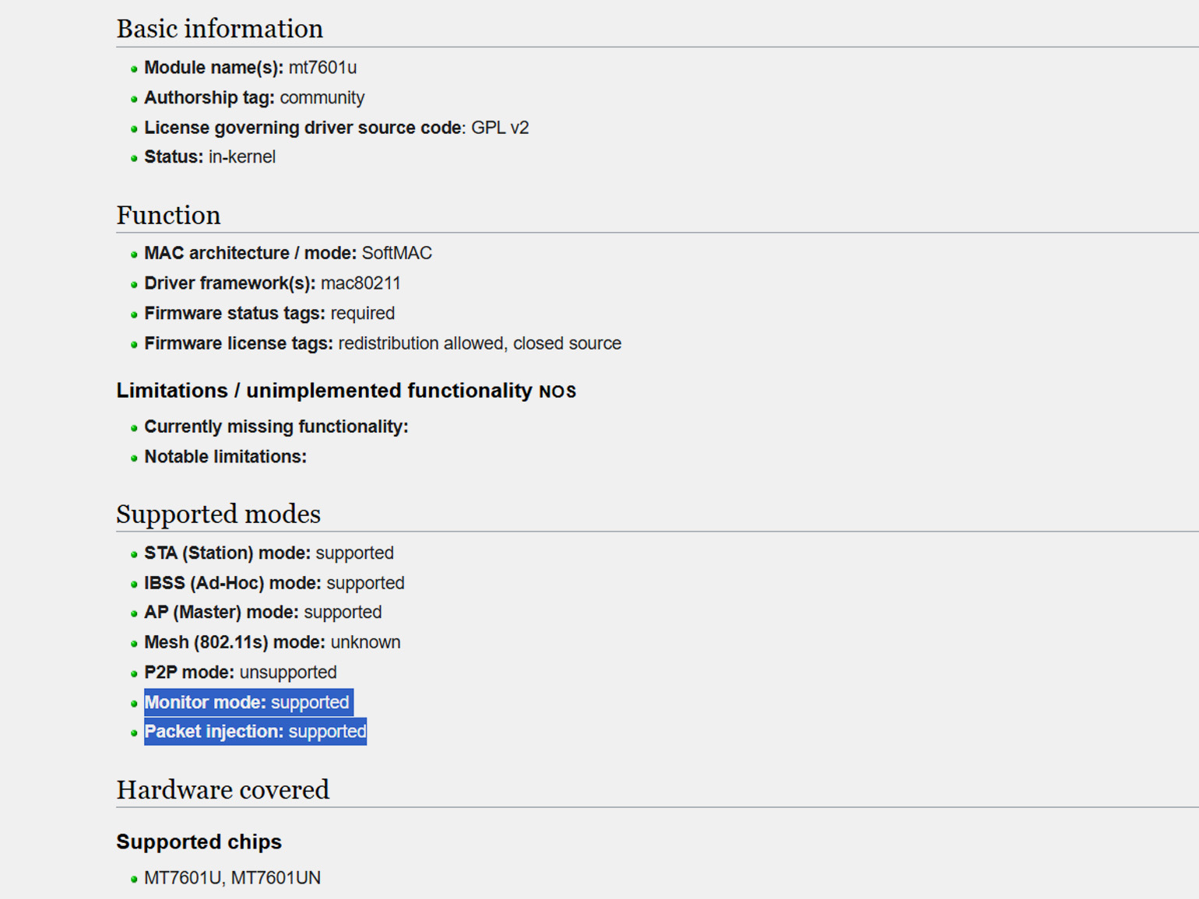Click the SoftMAC architecture text
This screenshot has width=1199, height=899.
pyautogui.click(x=396, y=253)
